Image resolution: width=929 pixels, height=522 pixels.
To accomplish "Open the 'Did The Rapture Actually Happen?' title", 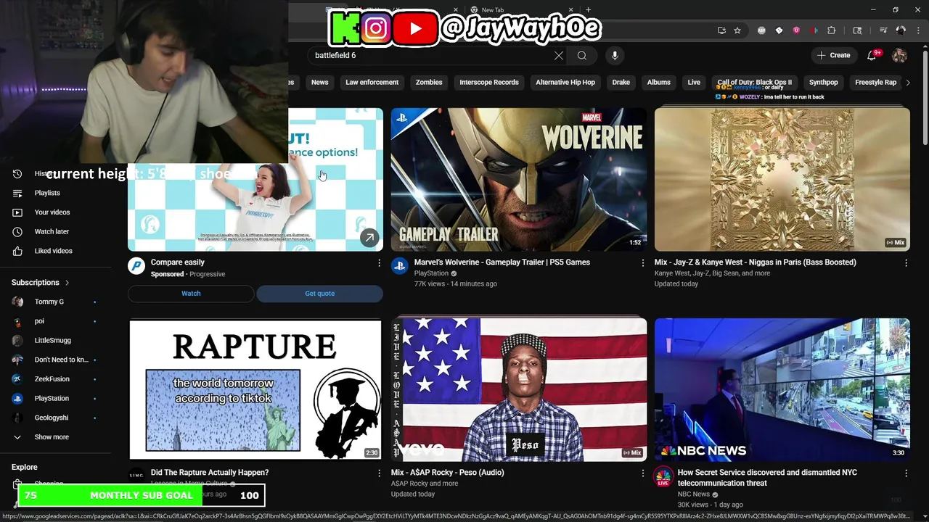I will click(210, 473).
